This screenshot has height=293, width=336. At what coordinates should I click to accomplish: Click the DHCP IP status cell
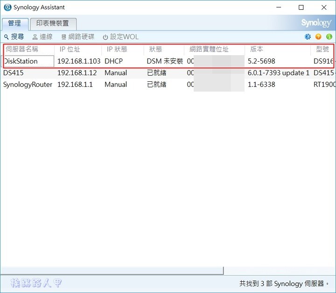(113, 61)
